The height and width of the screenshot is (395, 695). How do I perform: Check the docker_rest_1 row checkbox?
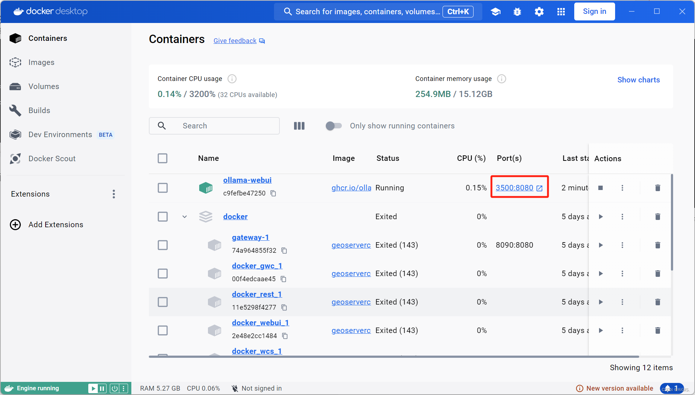coord(162,302)
